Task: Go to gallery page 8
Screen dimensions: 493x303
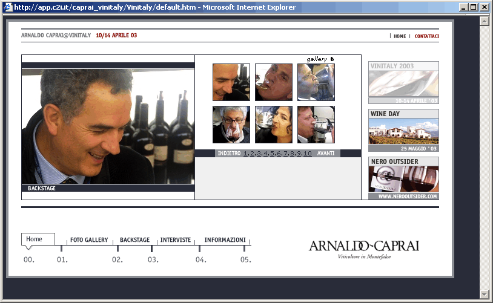Action: point(292,153)
